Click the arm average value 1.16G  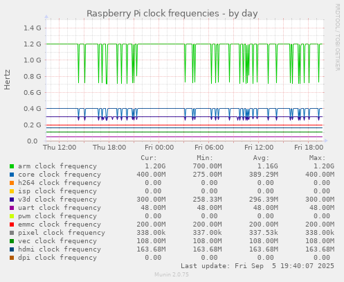[x=268, y=166]
